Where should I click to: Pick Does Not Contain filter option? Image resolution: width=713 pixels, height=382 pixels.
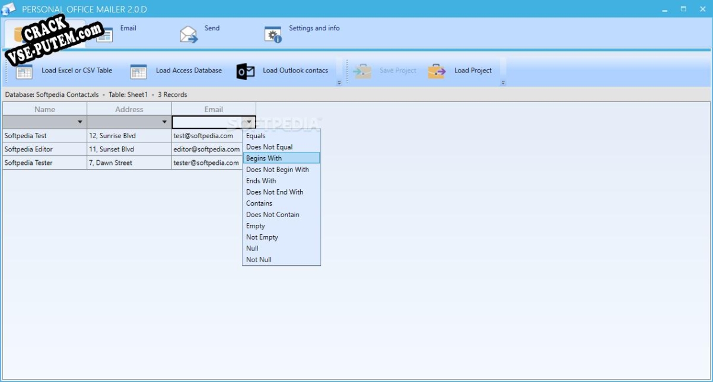point(282,215)
